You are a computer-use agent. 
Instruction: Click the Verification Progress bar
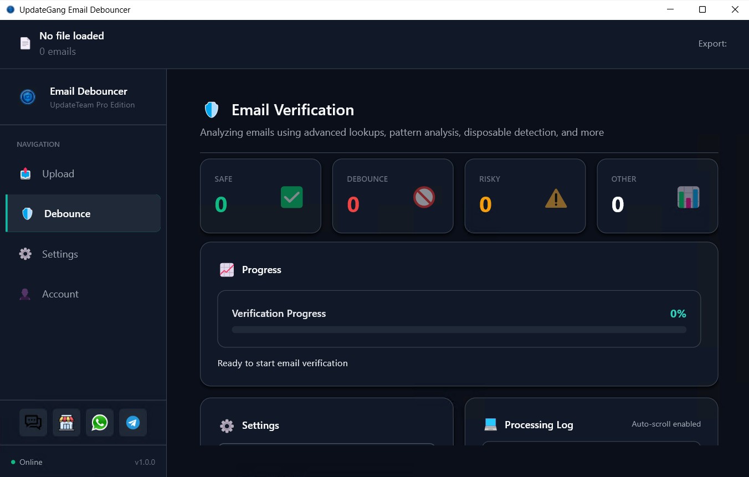(459, 330)
